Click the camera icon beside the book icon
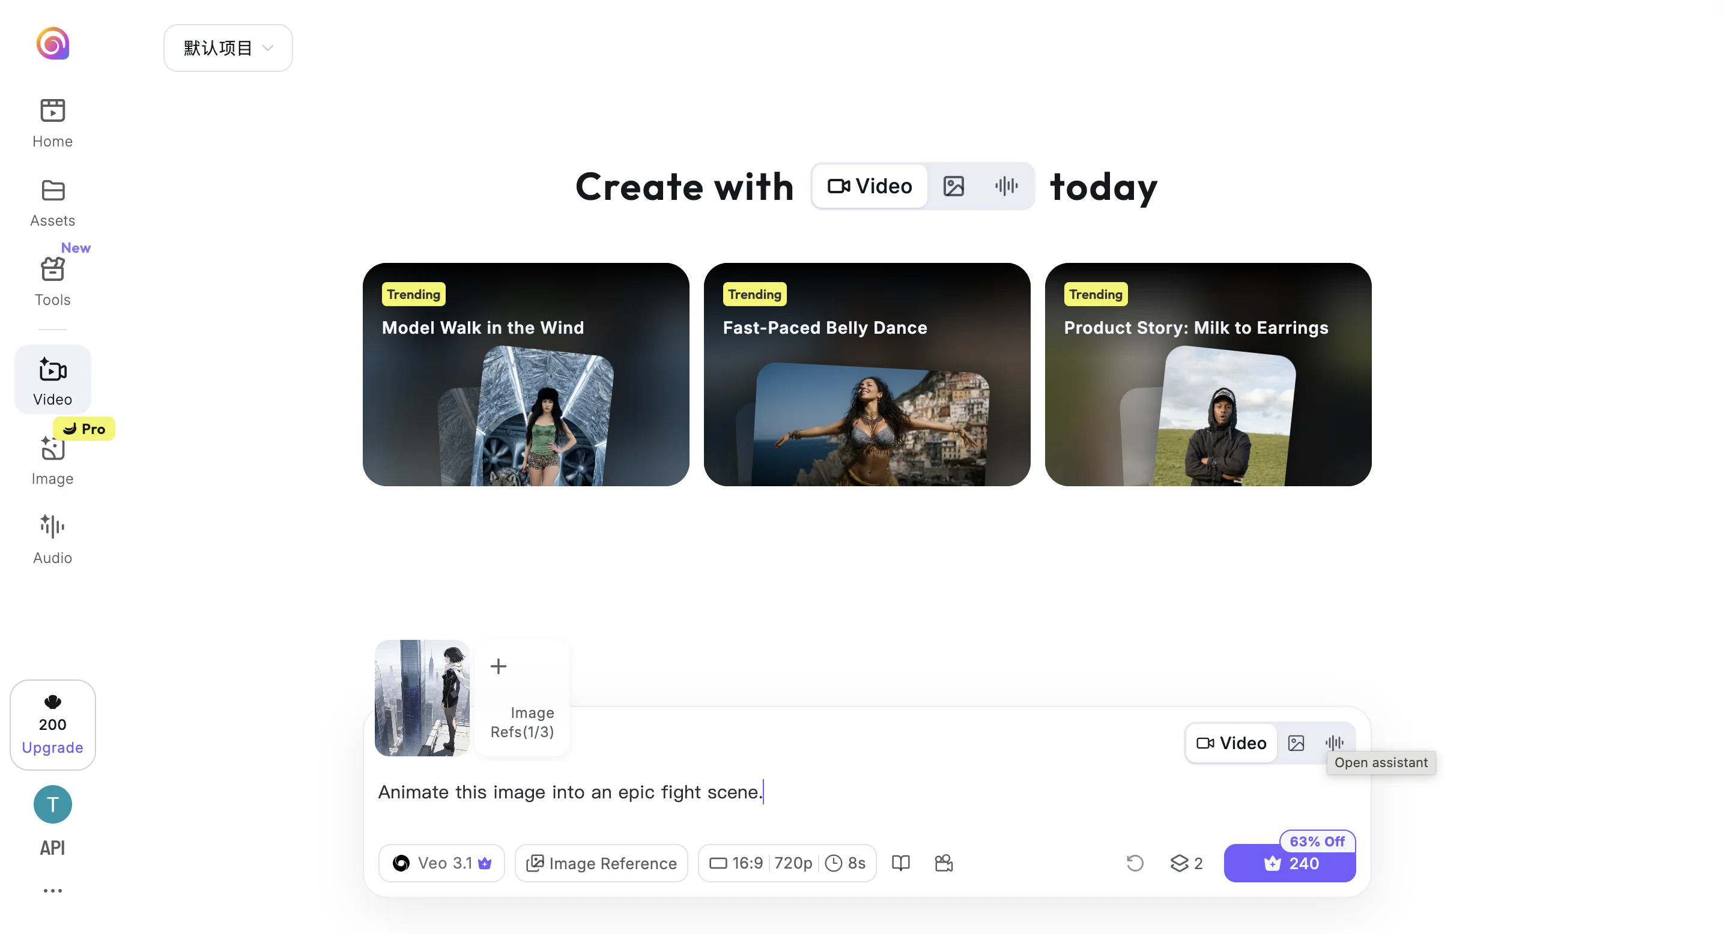Viewport: 1725px width, 934px height. click(944, 863)
